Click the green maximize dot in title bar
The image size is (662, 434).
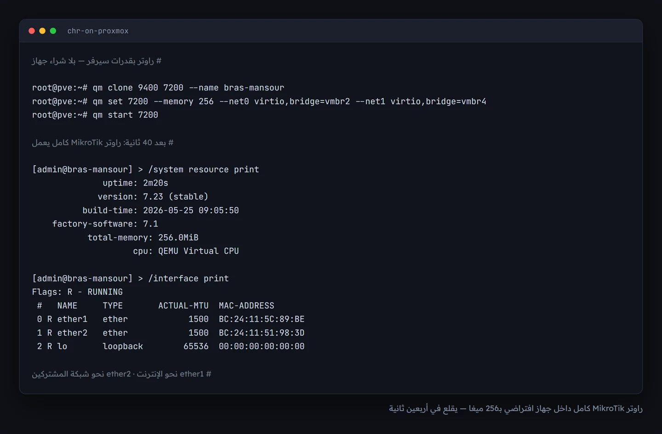pos(53,31)
